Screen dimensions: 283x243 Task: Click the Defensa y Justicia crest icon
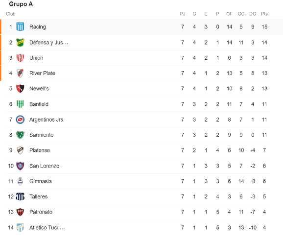[20, 43]
